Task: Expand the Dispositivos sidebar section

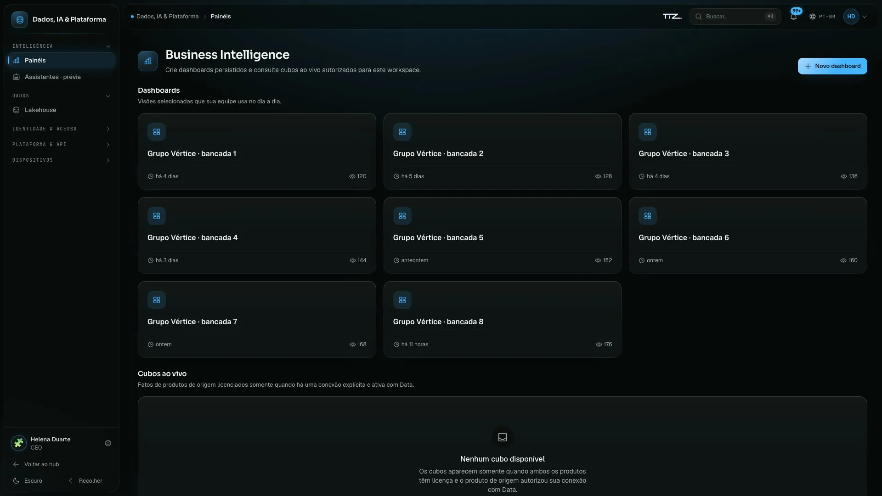Action: (61, 160)
